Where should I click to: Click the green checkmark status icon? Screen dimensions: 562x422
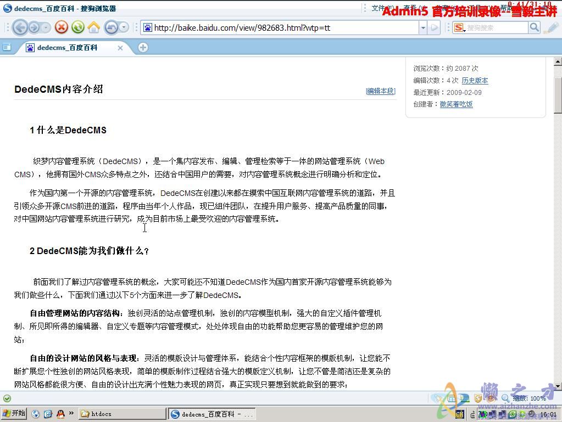[7, 398]
